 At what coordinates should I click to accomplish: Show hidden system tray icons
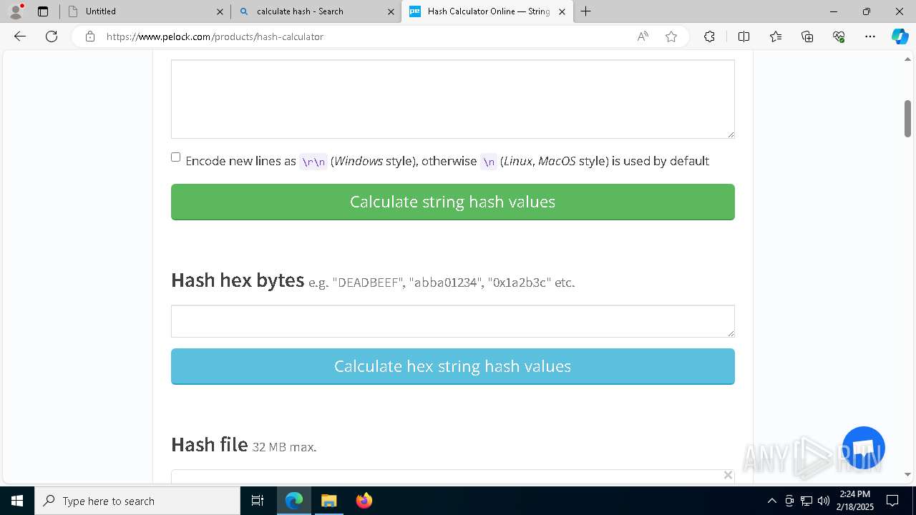[771, 501]
